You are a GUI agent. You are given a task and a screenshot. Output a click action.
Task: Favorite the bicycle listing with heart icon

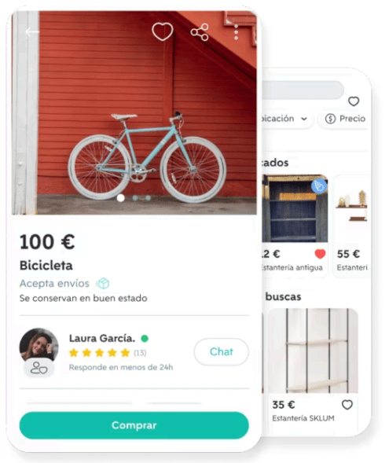pos(163,31)
